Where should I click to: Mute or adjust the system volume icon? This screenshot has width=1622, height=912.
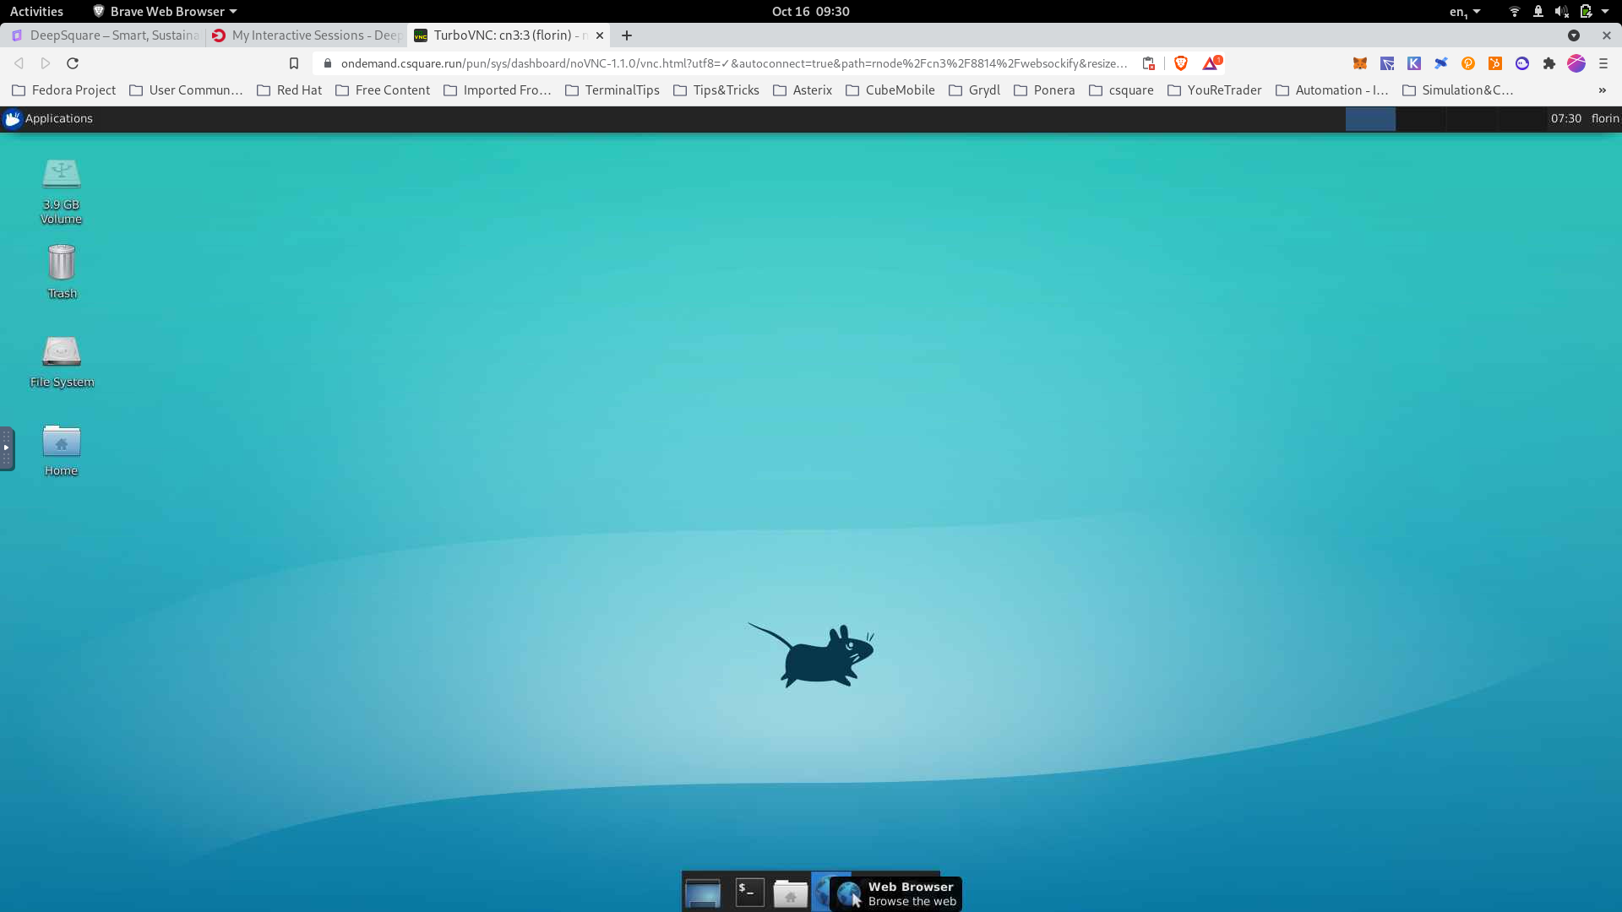(1560, 12)
